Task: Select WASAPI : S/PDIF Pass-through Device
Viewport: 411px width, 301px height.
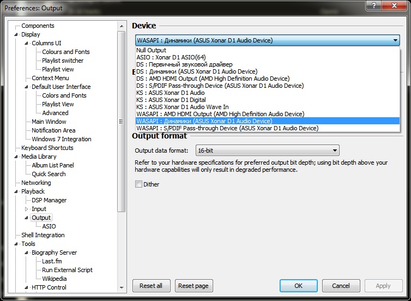Action: point(227,128)
